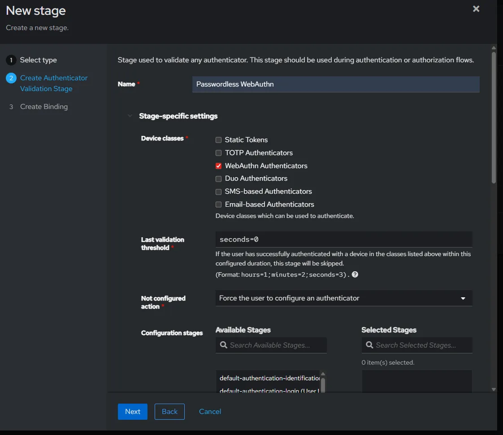Jump to Create Binding step
This screenshot has height=435, width=503.
44,107
